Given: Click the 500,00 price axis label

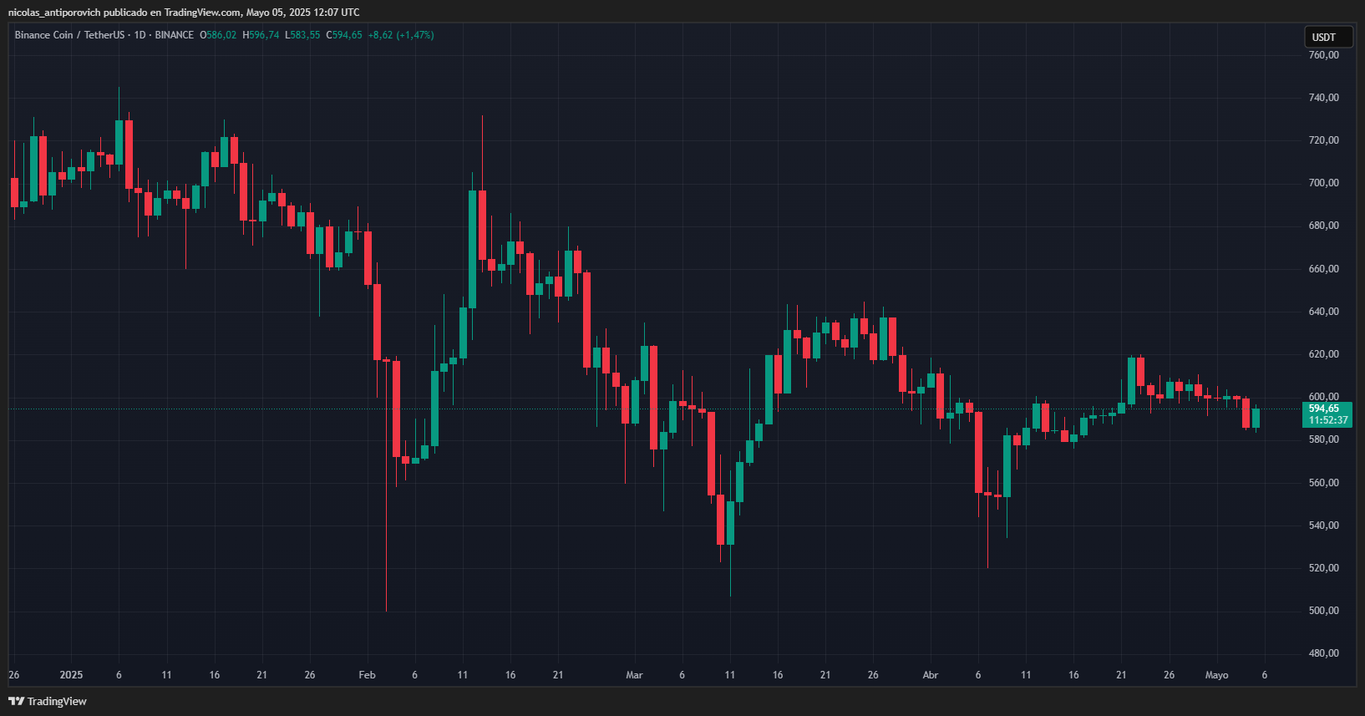Looking at the screenshot, I should click(1323, 611).
